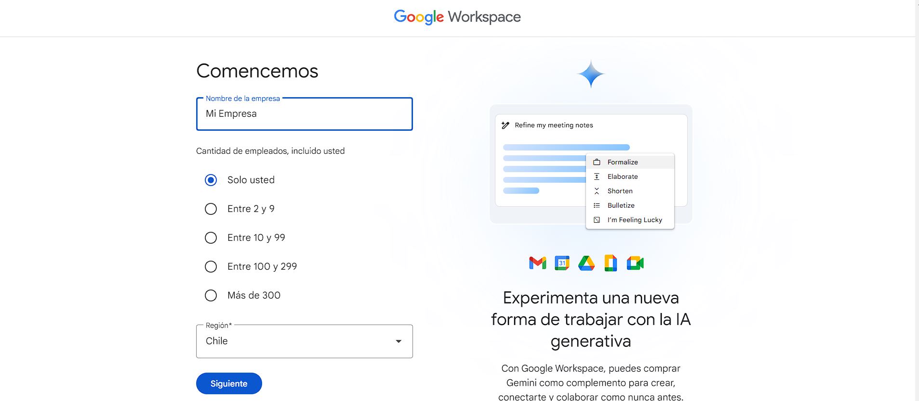Choose Elaborate in the illustration menu
This screenshot has height=401, width=919.
(630, 176)
